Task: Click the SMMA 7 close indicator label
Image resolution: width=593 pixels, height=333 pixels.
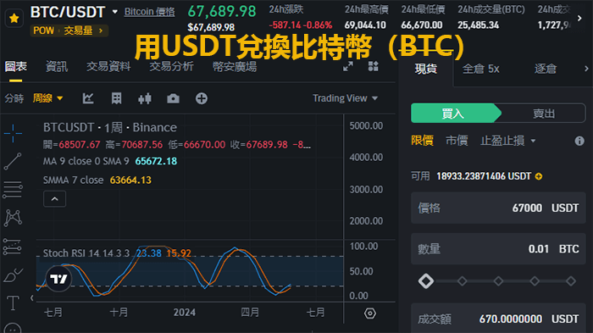Action: (x=73, y=180)
